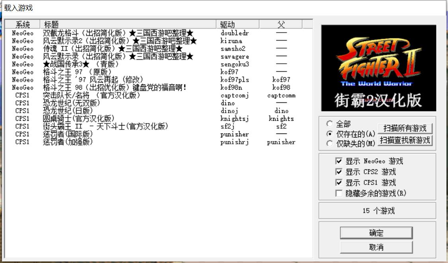Sort list by the 系统 column header
This screenshot has width=448, height=263.
pyautogui.click(x=23, y=25)
